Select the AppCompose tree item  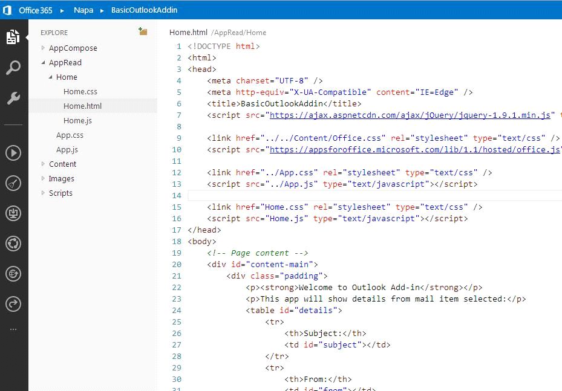73,48
